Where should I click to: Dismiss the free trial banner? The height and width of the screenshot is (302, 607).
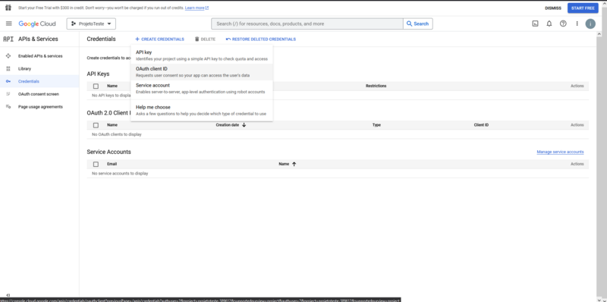click(553, 8)
